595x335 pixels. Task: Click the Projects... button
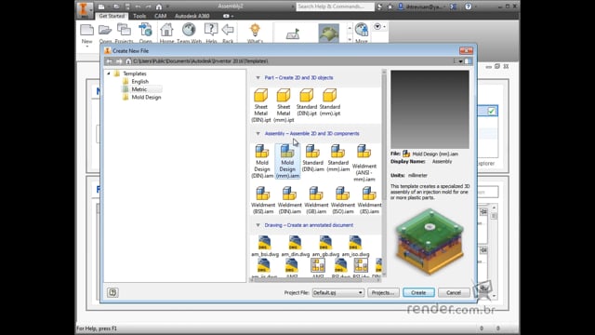(383, 292)
